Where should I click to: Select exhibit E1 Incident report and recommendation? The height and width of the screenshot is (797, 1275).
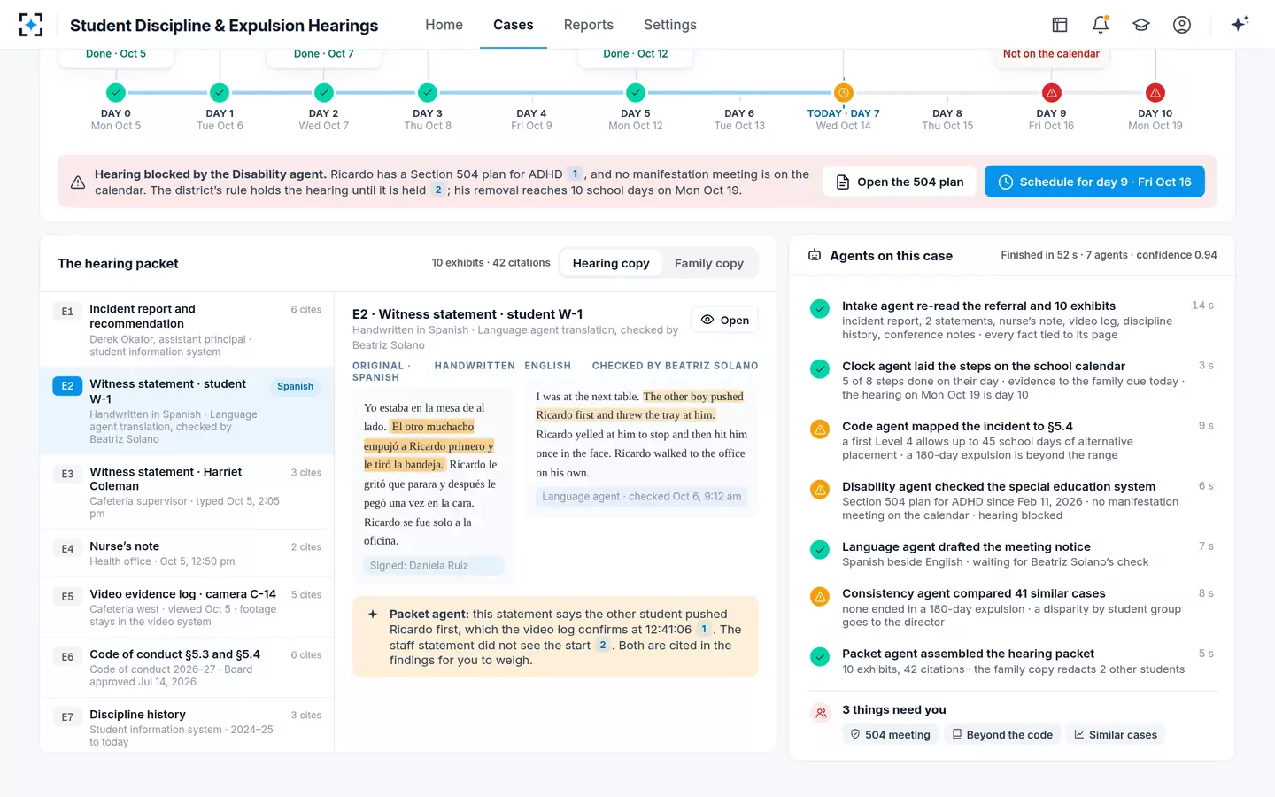(187, 331)
